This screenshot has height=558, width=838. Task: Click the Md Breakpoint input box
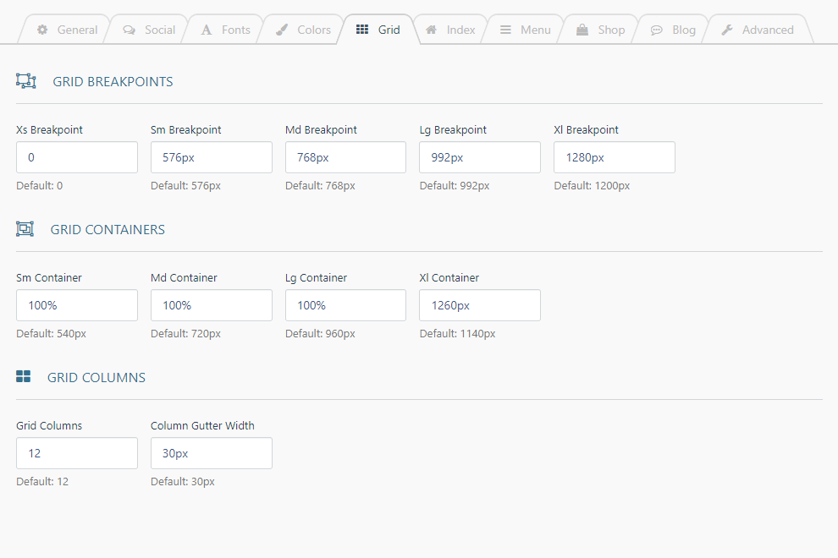tap(346, 157)
